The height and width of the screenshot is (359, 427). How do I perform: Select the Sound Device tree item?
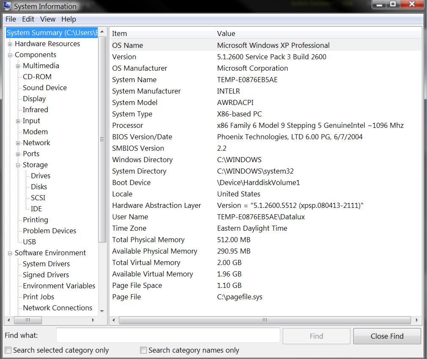pos(45,88)
